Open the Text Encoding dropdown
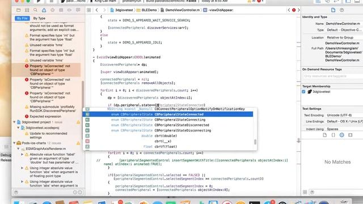The image size is (363, 204). click(x=344, y=115)
